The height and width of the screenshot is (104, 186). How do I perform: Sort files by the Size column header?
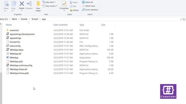point(103,25)
